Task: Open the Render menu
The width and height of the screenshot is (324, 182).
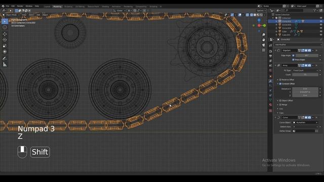Action: [x=20, y=6]
